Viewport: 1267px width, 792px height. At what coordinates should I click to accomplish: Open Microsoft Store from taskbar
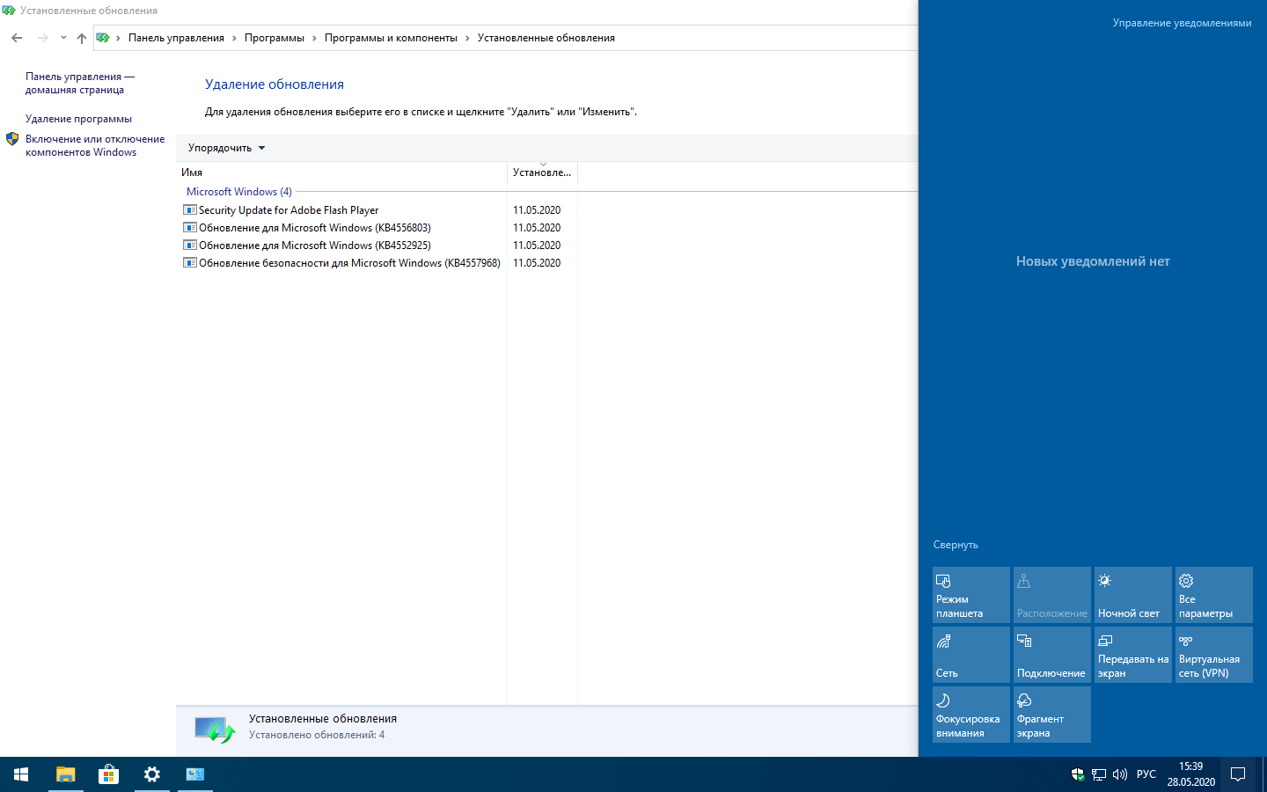point(108,774)
